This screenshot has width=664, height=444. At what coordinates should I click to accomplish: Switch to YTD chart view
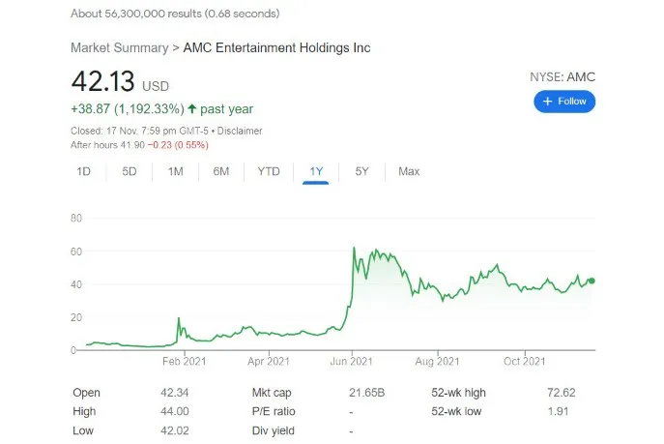(x=269, y=171)
